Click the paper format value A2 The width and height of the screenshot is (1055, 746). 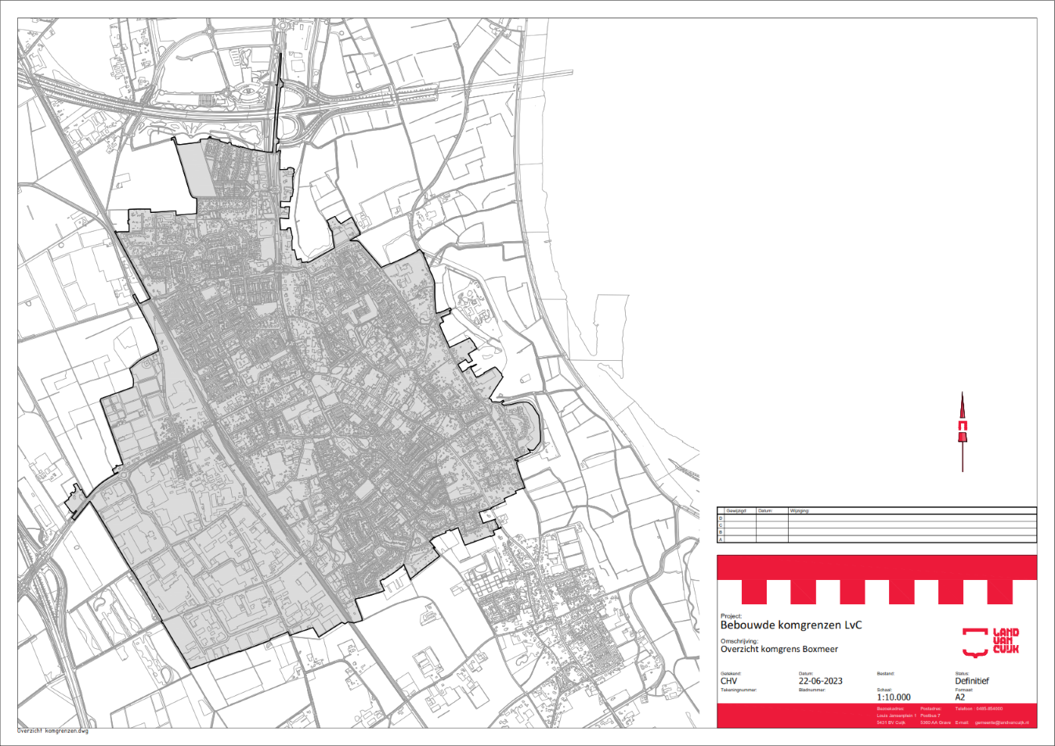(960, 697)
